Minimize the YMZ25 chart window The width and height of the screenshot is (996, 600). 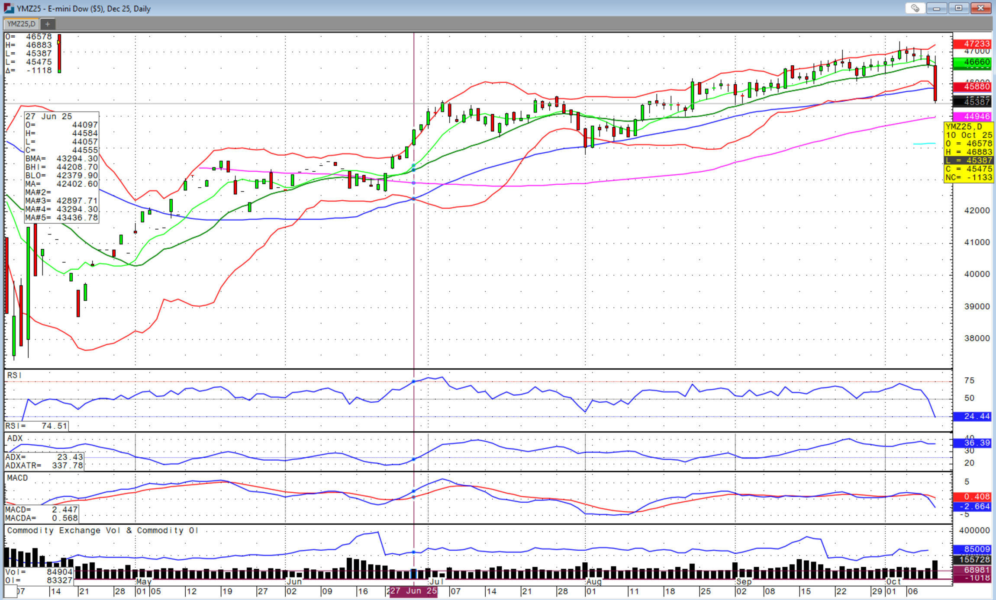936,8
